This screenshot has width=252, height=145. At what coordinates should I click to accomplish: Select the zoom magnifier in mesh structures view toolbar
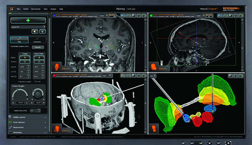pos(230,76)
